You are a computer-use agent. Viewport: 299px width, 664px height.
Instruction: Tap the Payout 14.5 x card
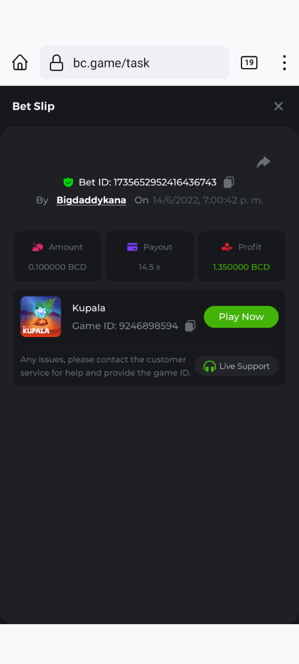(149, 256)
